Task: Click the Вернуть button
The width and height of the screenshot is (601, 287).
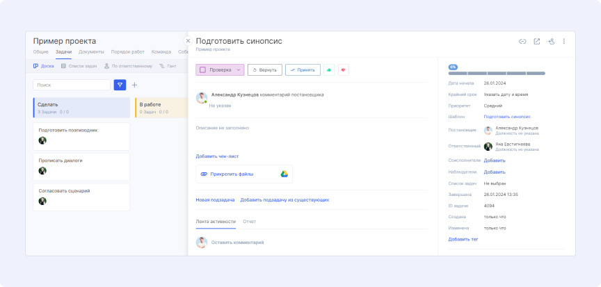Action: pyautogui.click(x=265, y=70)
